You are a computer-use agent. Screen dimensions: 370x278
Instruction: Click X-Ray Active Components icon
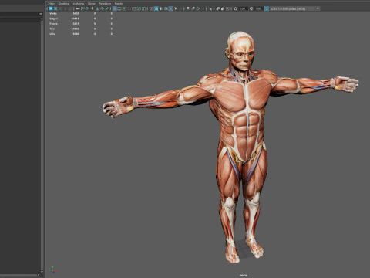223,8
